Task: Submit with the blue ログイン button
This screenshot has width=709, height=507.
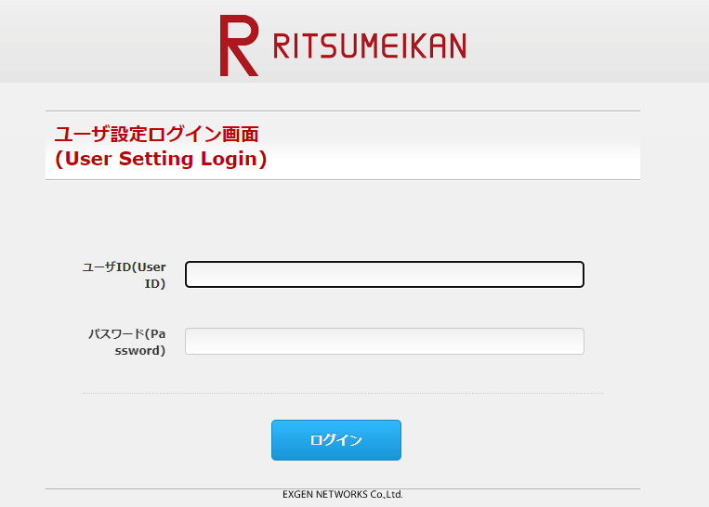Action: click(336, 440)
